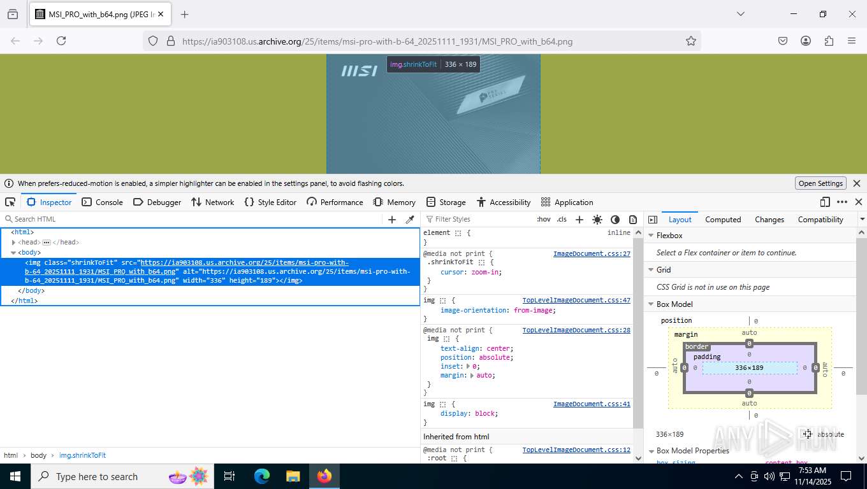Reload the current page
Viewport: 867px width, 489px height.
61,41
